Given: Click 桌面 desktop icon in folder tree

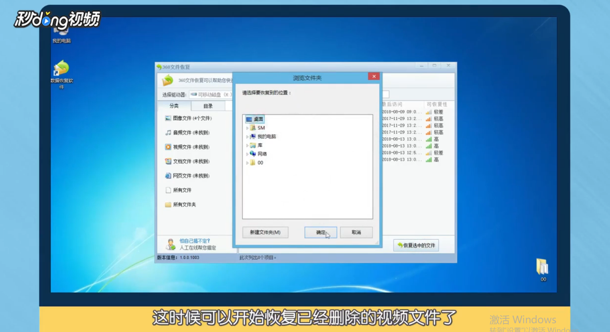Looking at the screenshot, I should point(249,119).
